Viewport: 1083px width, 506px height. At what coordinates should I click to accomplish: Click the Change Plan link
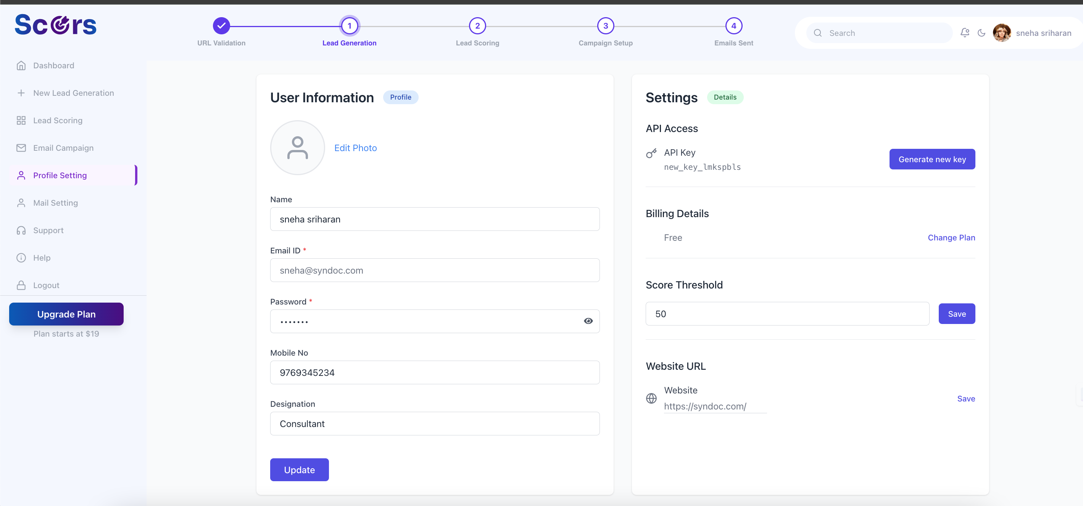951,237
